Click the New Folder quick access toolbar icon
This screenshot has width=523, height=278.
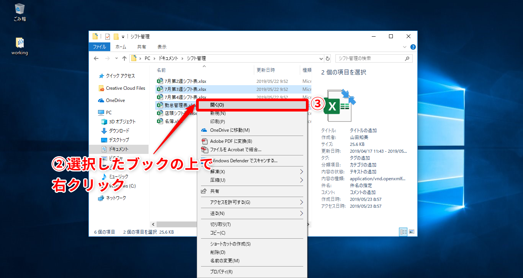coord(116,37)
